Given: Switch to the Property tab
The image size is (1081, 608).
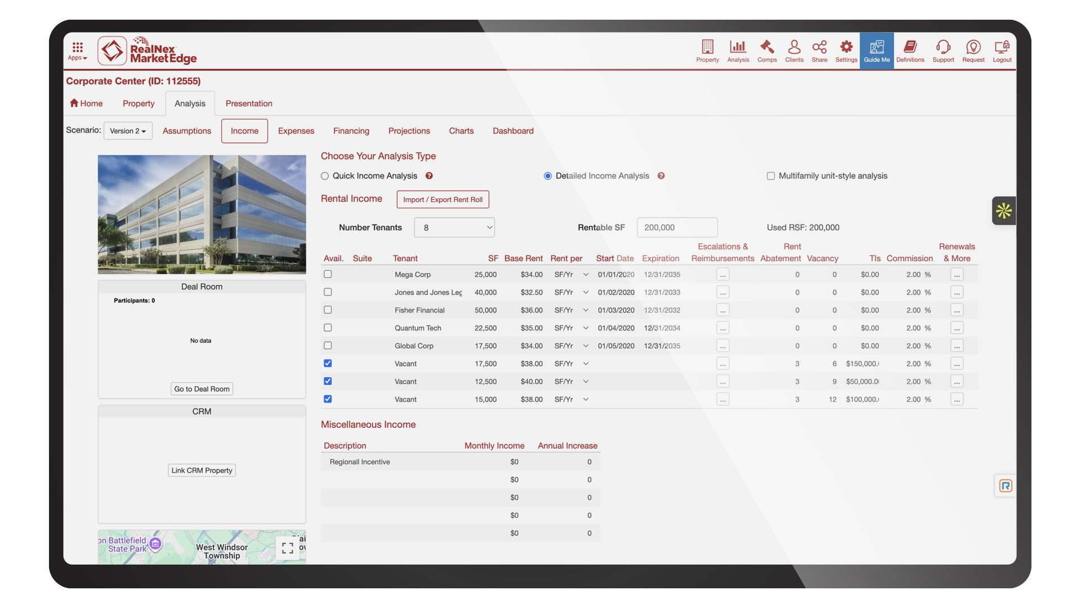Looking at the screenshot, I should [139, 103].
